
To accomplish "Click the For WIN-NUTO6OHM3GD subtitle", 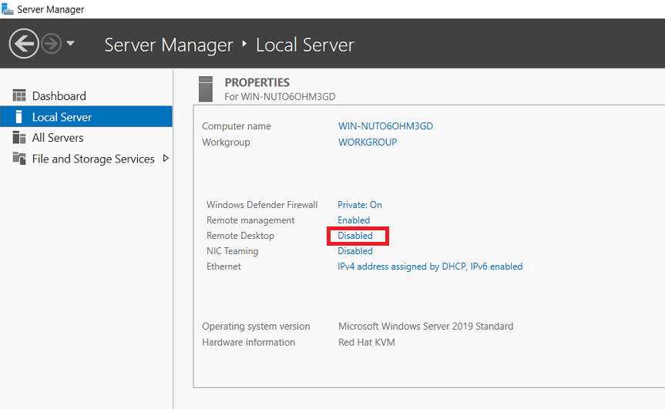I will (280, 96).
